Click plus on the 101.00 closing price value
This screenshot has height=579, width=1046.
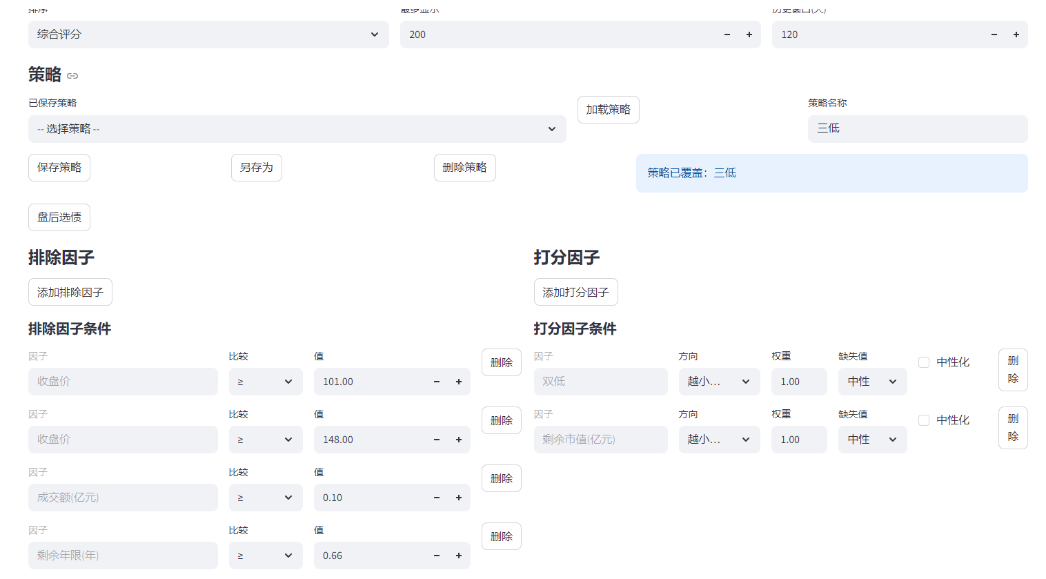(x=458, y=382)
